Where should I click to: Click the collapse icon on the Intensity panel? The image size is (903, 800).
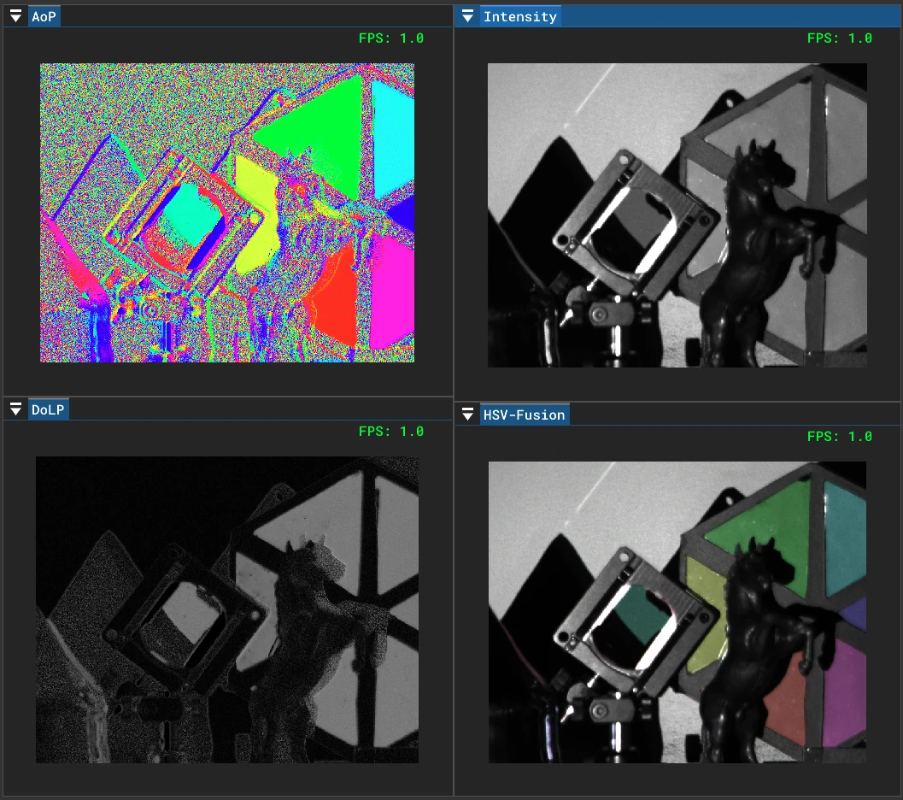click(x=467, y=15)
